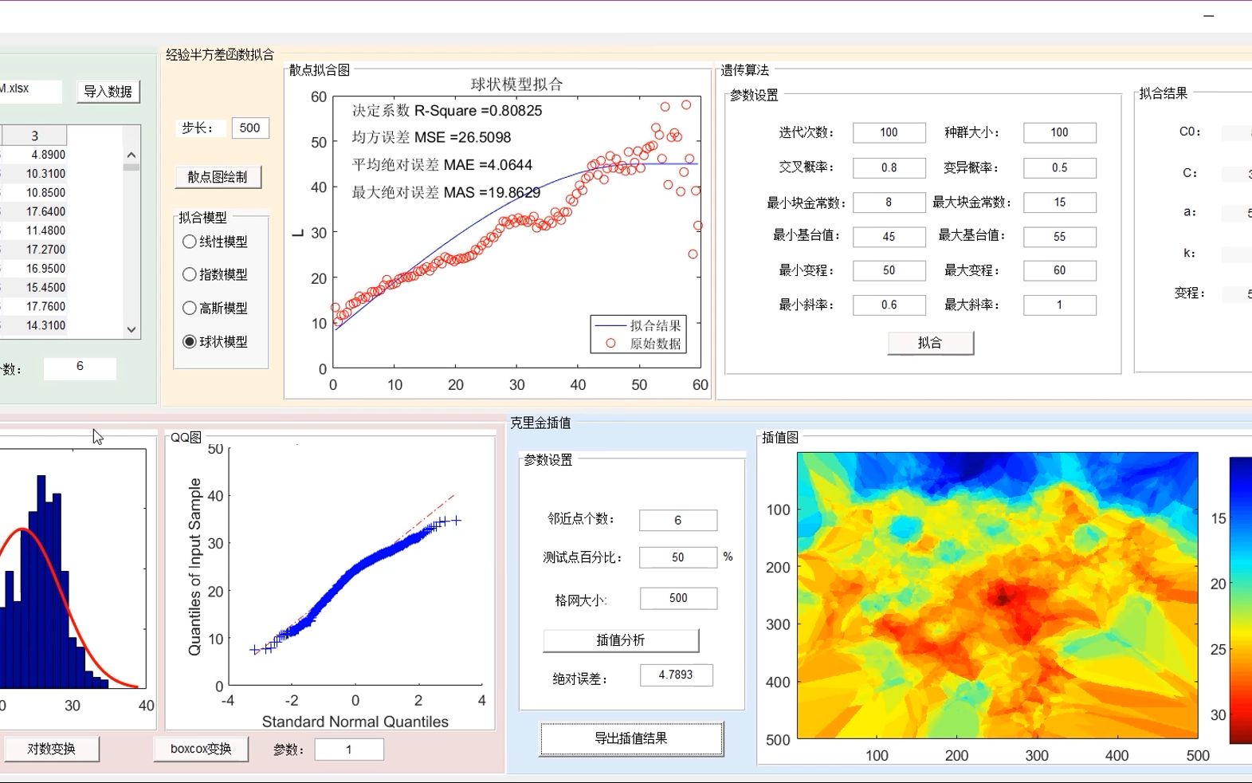
Task: Click table cell 14.3100
Action: point(34,325)
